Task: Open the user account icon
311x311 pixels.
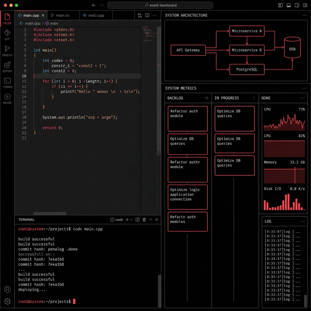Action: click(7, 289)
